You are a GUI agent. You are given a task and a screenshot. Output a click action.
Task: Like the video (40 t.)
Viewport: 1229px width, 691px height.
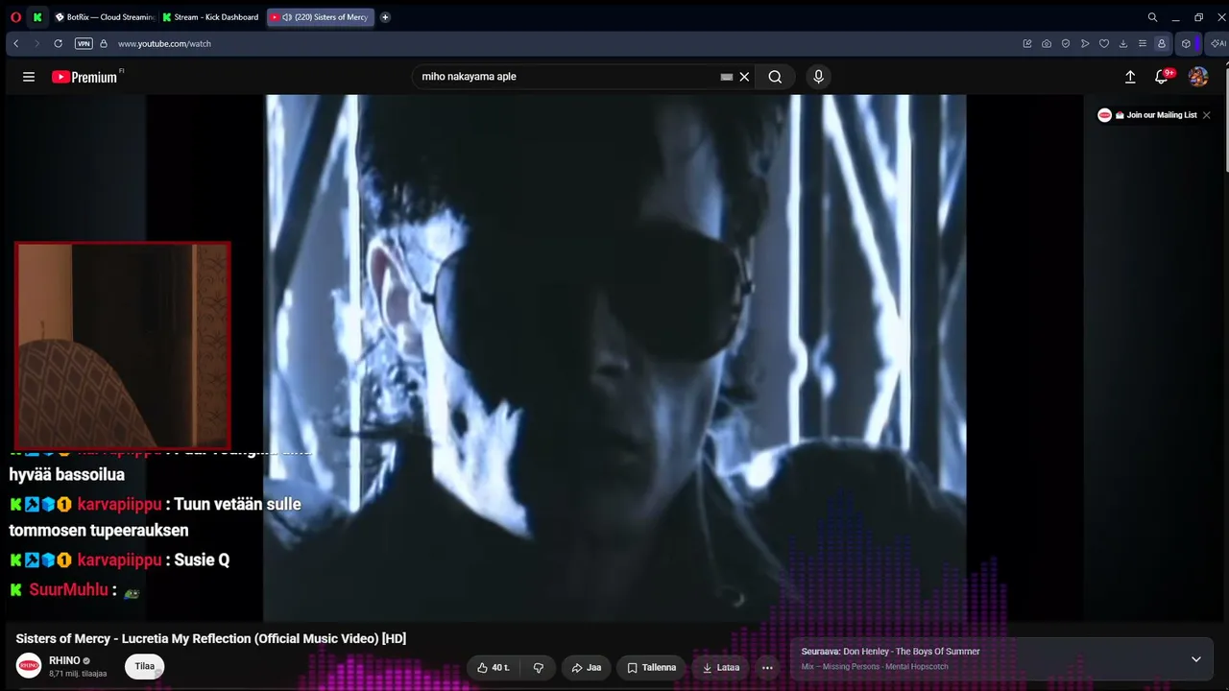click(494, 668)
